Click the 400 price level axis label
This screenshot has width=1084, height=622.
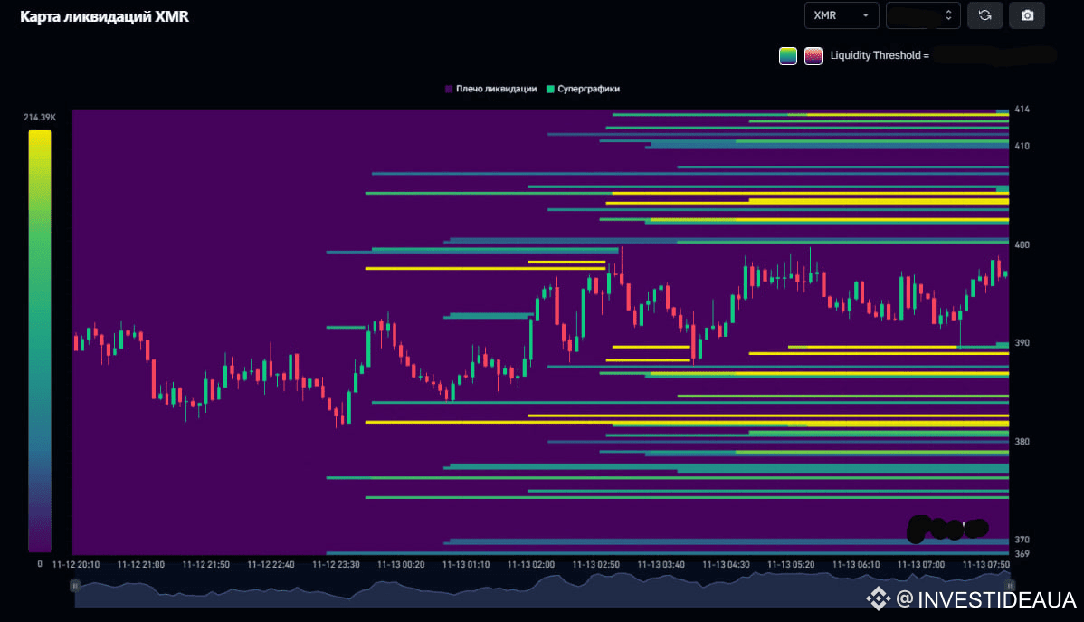pyautogui.click(x=1022, y=244)
